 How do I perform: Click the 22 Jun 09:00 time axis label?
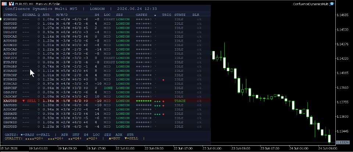[x=154, y=148]
